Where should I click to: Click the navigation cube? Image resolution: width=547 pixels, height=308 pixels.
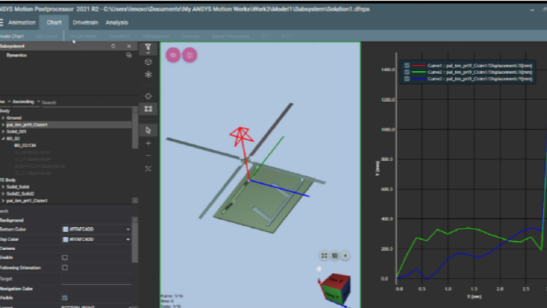click(335, 289)
